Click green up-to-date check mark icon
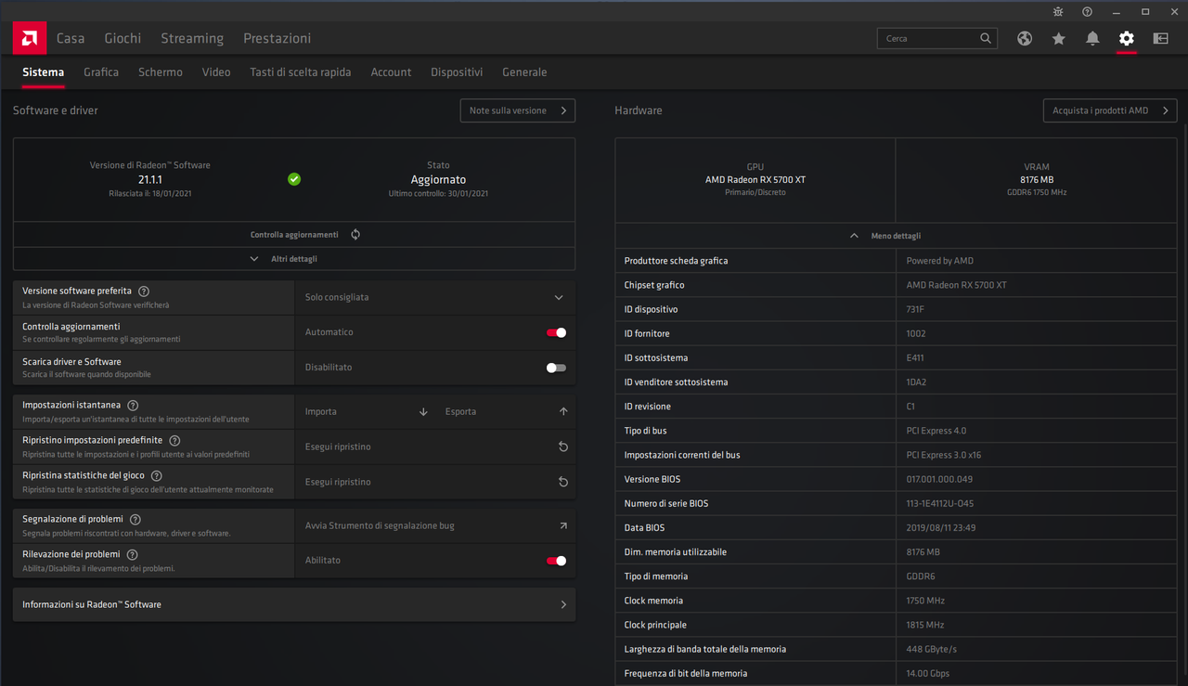 [294, 179]
